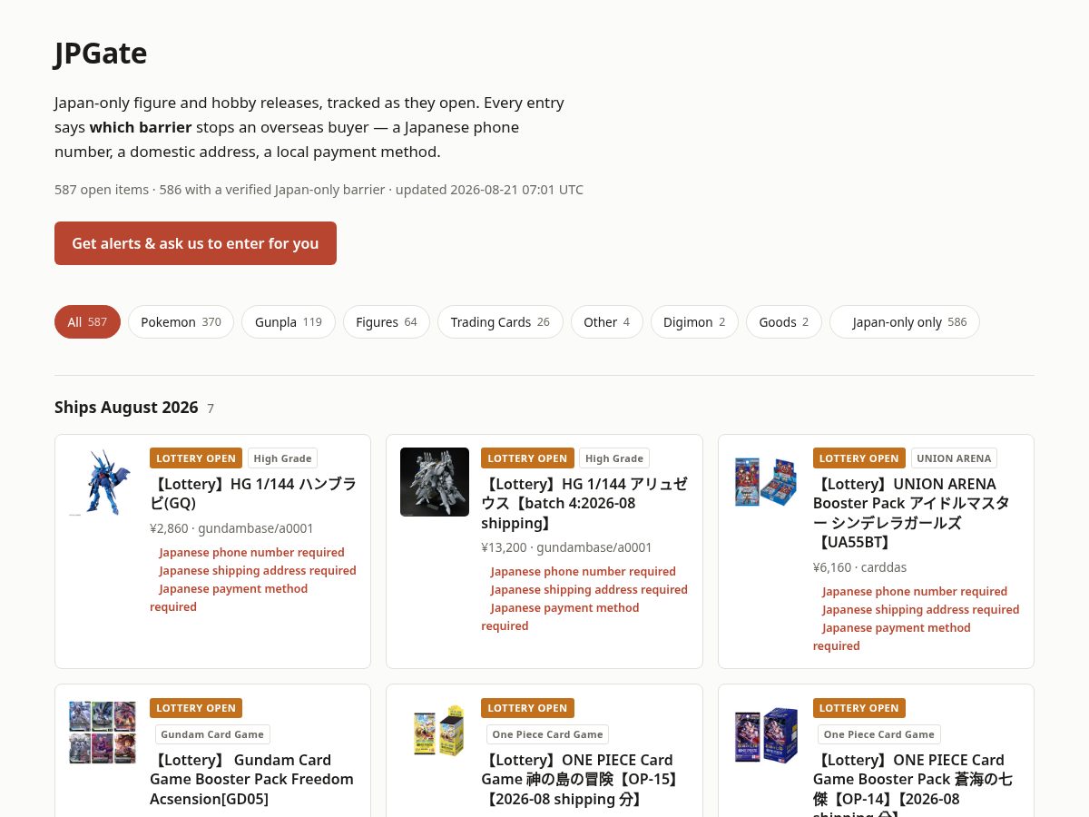The width and height of the screenshot is (1089, 817).
Task: Click the High Grade tag on アリュゼウス card
Action: pyautogui.click(x=614, y=458)
